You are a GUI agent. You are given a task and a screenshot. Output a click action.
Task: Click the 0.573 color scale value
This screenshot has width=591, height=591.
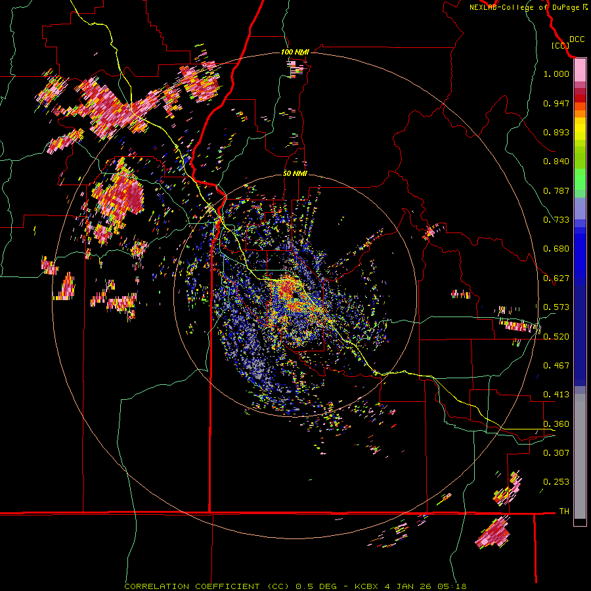pos(556,307)
